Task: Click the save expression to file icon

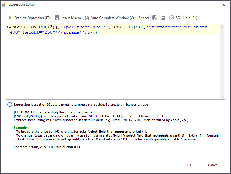Action: coord(154,18)
